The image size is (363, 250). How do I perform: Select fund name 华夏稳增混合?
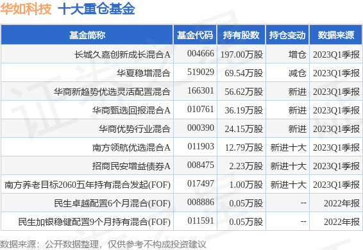pyautogui.click(x=143, y=73)
